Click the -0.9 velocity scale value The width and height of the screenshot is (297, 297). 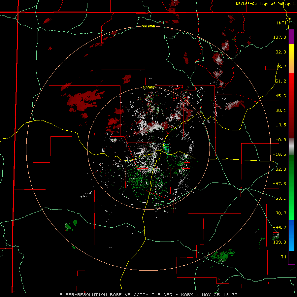click(x=281, y=140)
